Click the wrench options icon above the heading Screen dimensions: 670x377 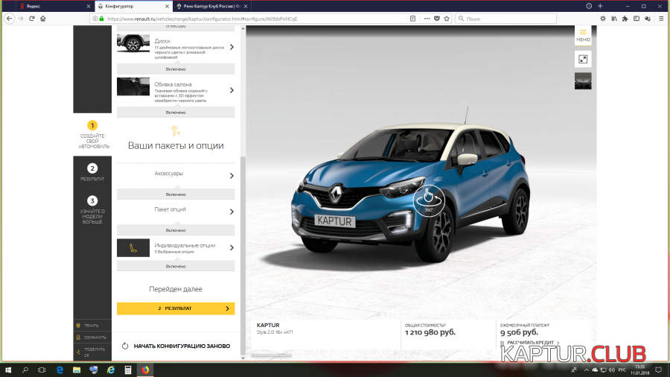(176, 130)
